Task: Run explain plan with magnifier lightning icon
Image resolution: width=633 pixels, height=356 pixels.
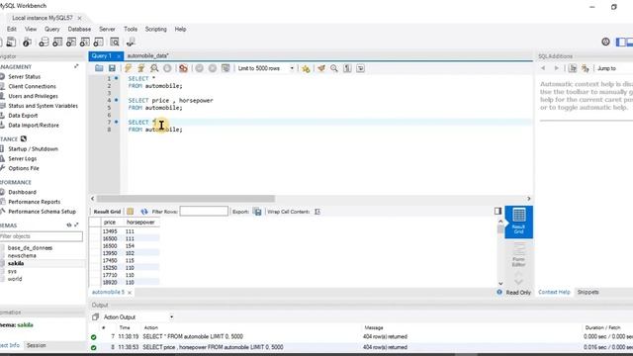Action: [x=154, y=68]
